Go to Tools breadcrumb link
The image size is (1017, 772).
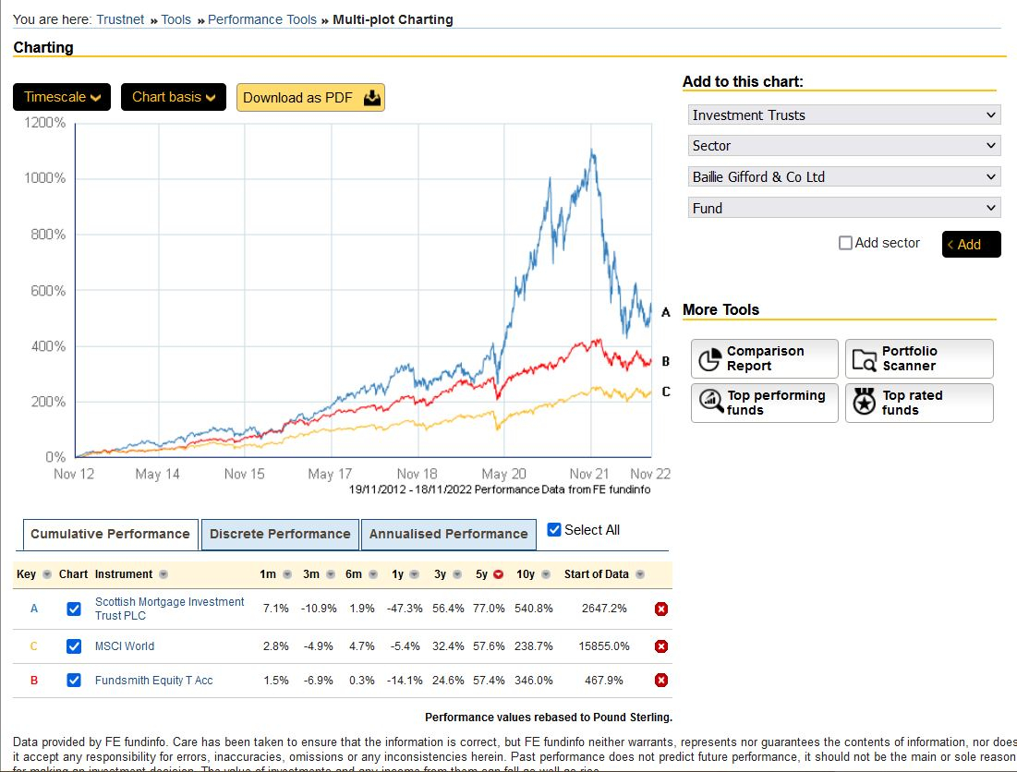tap(176, 19)
